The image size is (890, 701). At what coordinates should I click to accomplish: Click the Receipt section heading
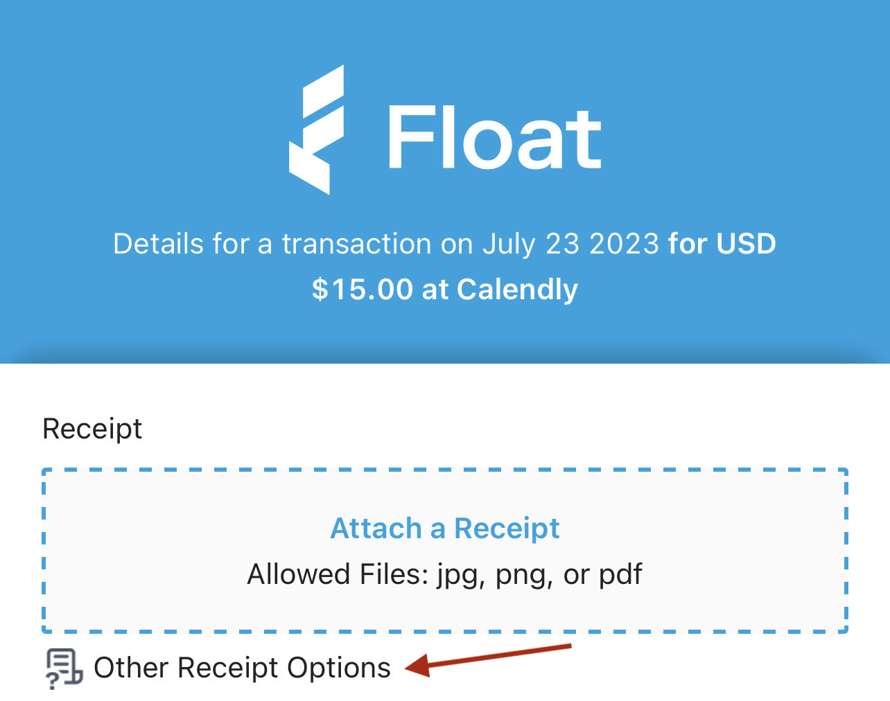(x=91, y=428)
